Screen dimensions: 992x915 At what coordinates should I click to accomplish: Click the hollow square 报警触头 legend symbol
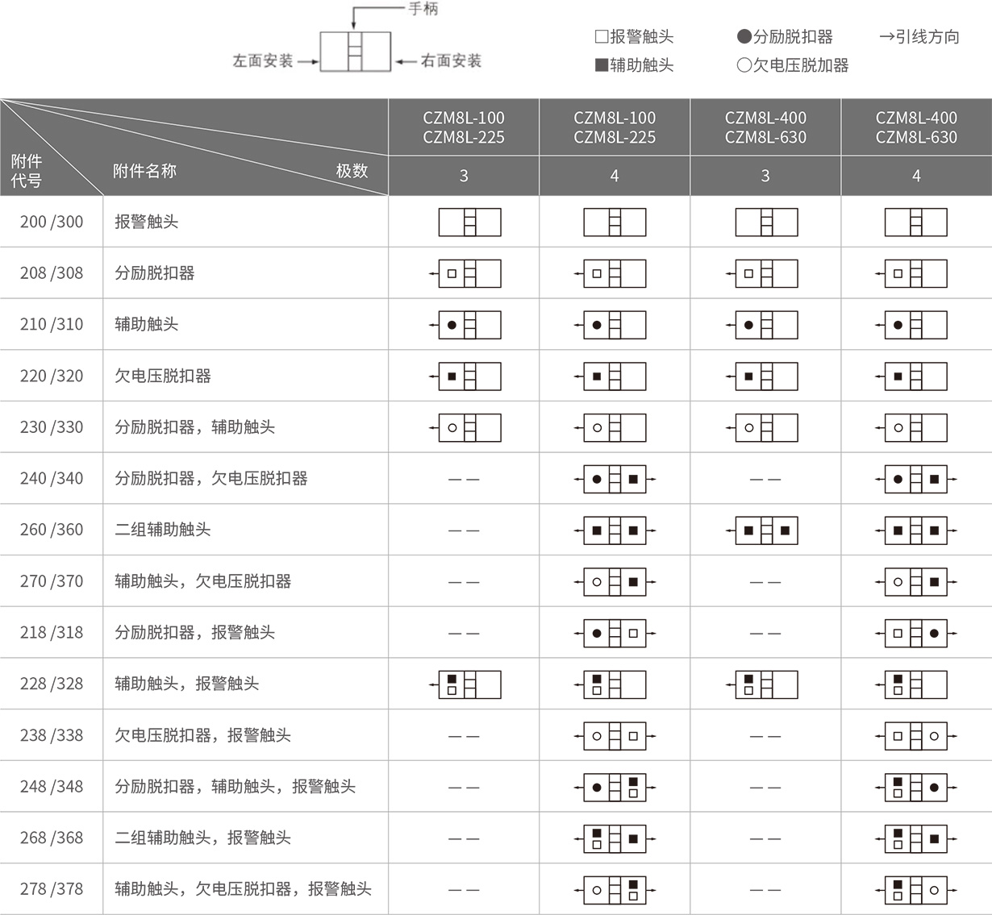click(601, 36)
